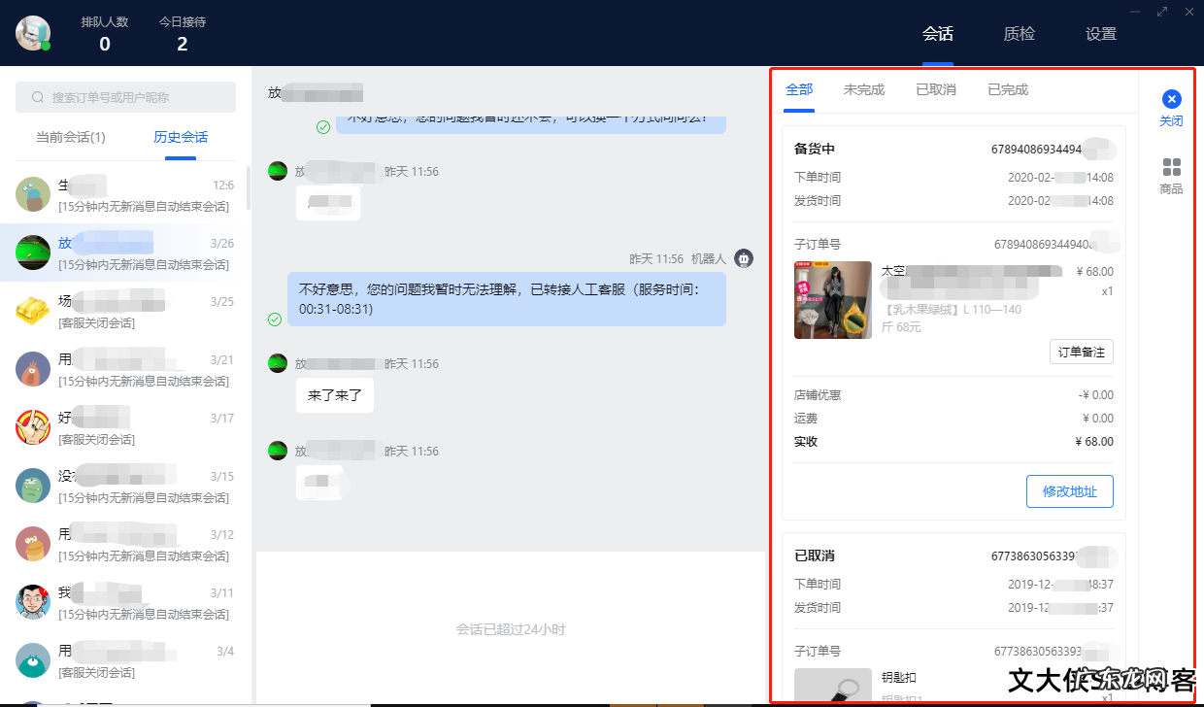Open the 历史会话 conversation list tab
This screenshot has height=707, width=1204.
(x=180, y=137)
